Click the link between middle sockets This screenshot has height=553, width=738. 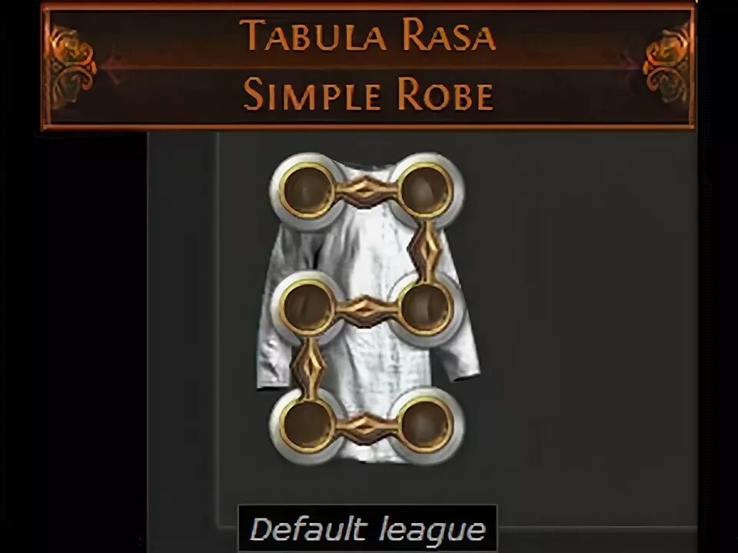(366, 310)
